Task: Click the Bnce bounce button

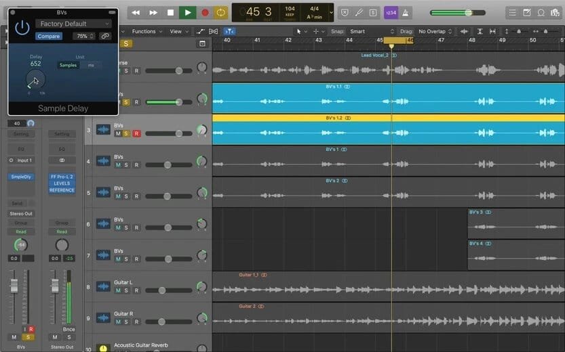Action: pyautogui.click(x=69, y=329)
